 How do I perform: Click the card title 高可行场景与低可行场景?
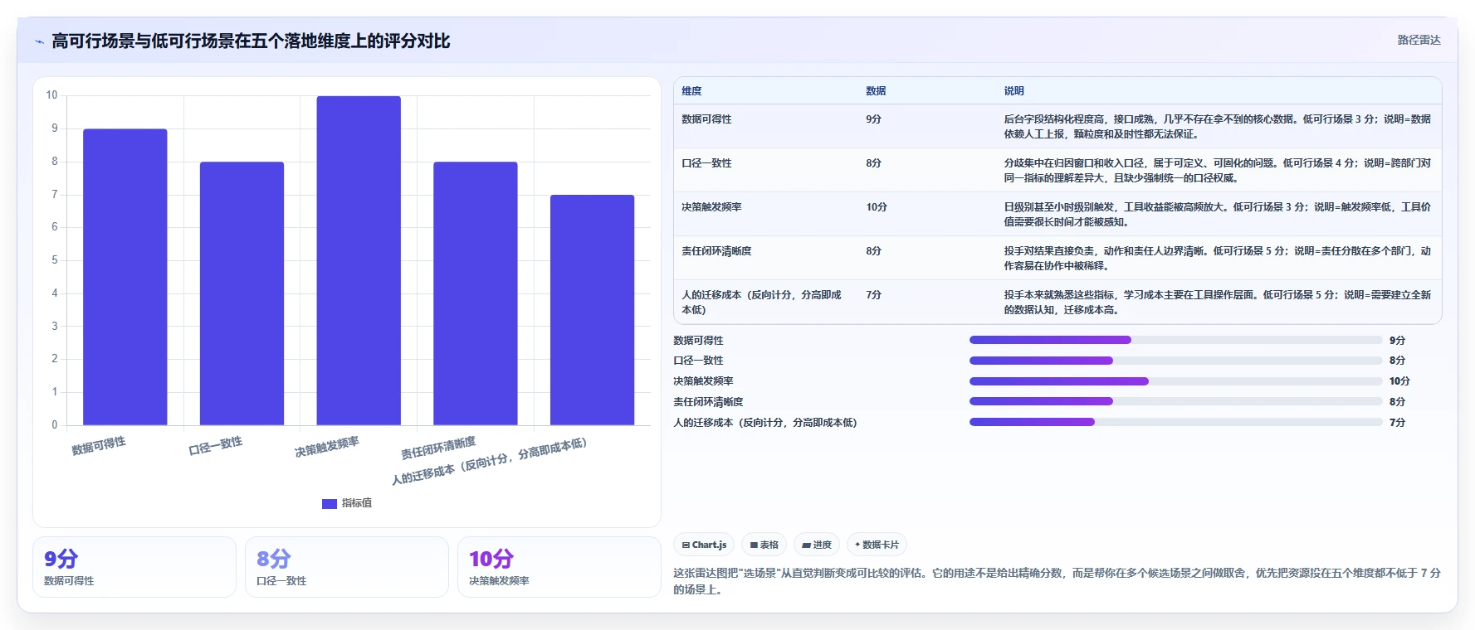[x=251, y=41]
